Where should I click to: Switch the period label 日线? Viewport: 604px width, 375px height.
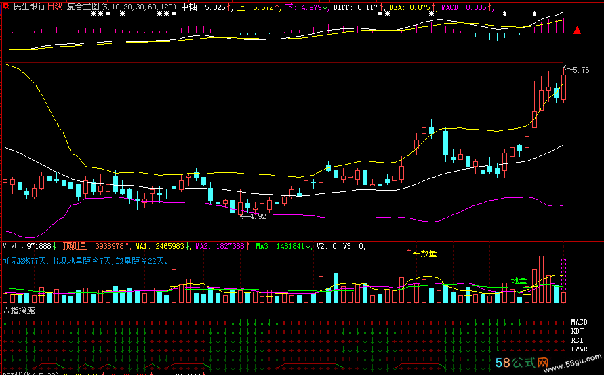(x=55, y=7)
